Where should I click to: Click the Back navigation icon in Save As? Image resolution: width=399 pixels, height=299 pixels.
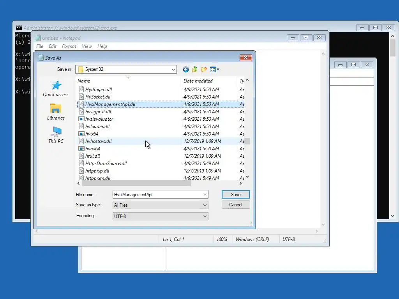click(186, 69)
